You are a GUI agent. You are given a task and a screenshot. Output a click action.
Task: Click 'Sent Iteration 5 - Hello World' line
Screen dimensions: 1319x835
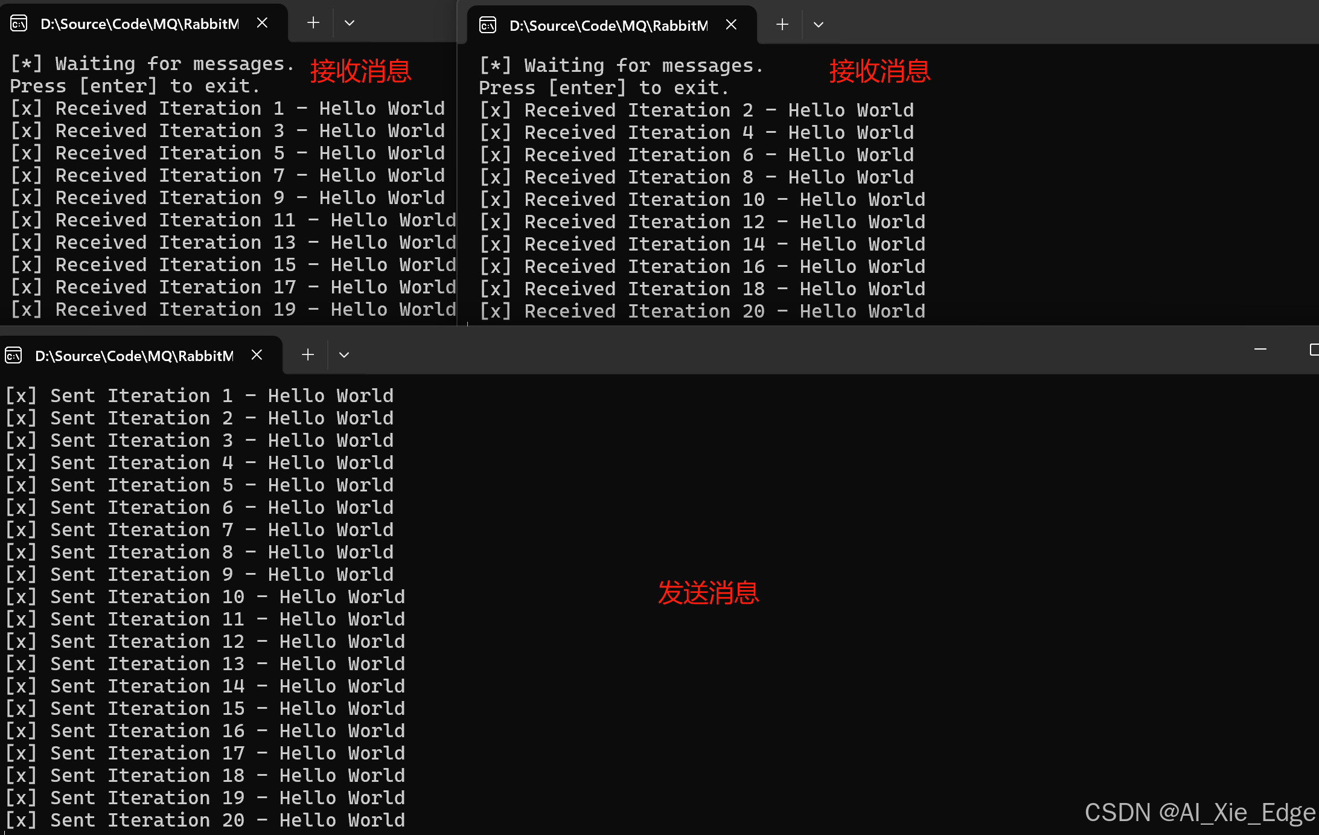tap(200, 485)
